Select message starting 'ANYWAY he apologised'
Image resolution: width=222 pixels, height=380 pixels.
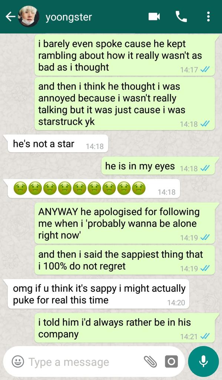(x=125, y=223)
